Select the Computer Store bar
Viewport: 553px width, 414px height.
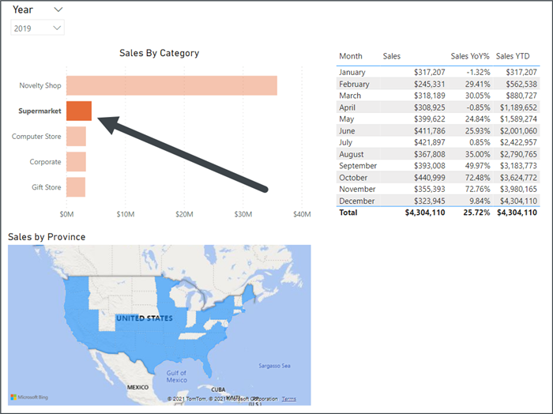tap(76, 137)
